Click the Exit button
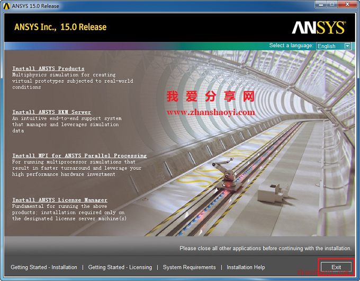The width and height of the screenshot is (360, 281). (336, 267)
